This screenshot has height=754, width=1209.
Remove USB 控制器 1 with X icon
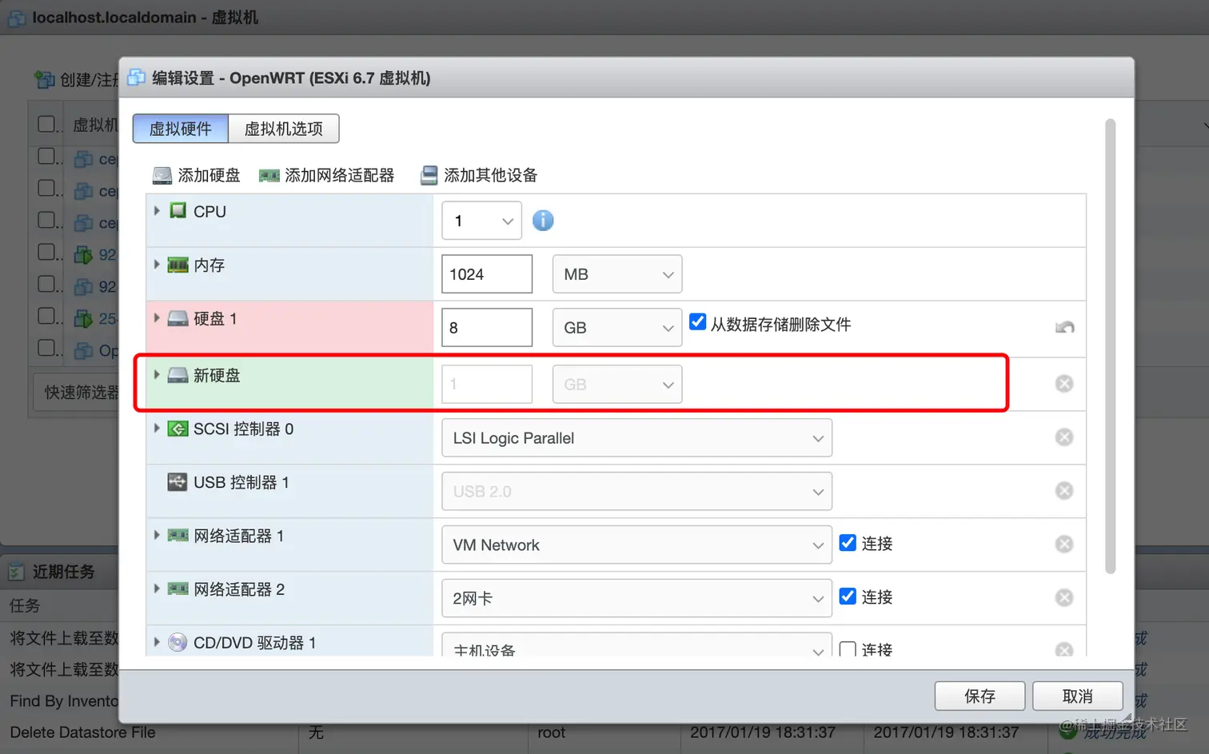click(x=1064, y=491)
